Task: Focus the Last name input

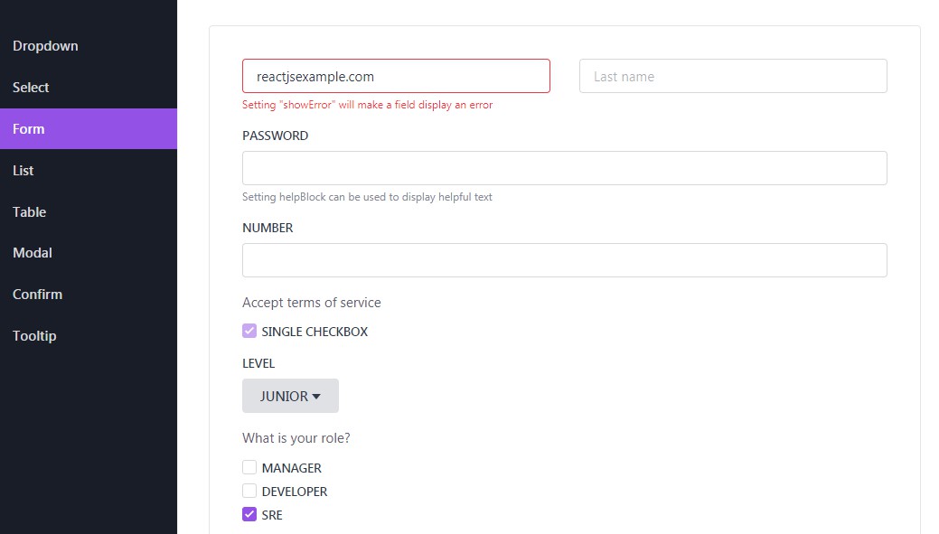Action: [x=733, y=77]
